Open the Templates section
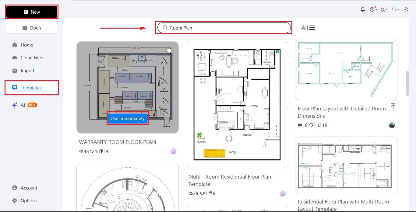Viewport: 416px width, 212px height. tap(32, 88)
